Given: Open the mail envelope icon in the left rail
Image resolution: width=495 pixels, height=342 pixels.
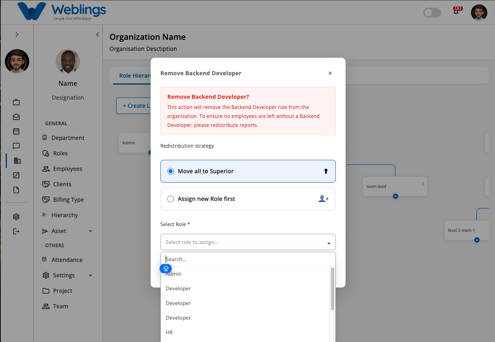Looking at the screenshot, I should [16, 117].
